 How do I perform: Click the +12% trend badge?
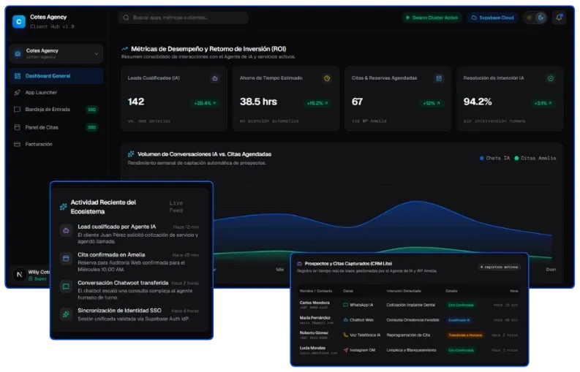click(432, 103)
